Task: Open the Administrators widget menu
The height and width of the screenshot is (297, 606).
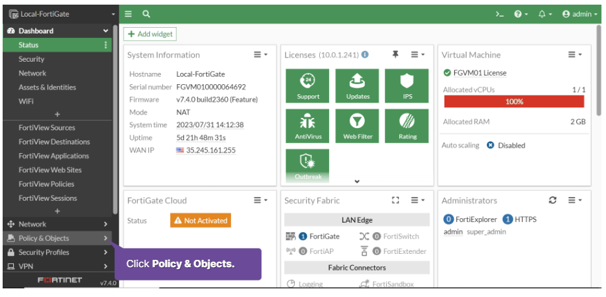Action: pyautogui.click(x=575, y=200)
